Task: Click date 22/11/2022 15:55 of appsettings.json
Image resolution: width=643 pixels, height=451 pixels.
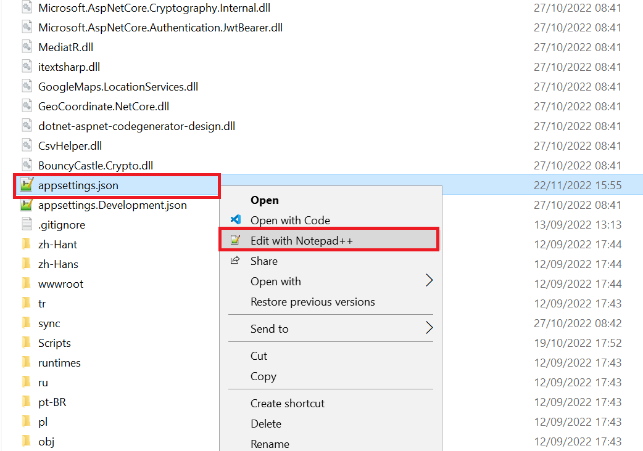Action: tap(578, 185)
